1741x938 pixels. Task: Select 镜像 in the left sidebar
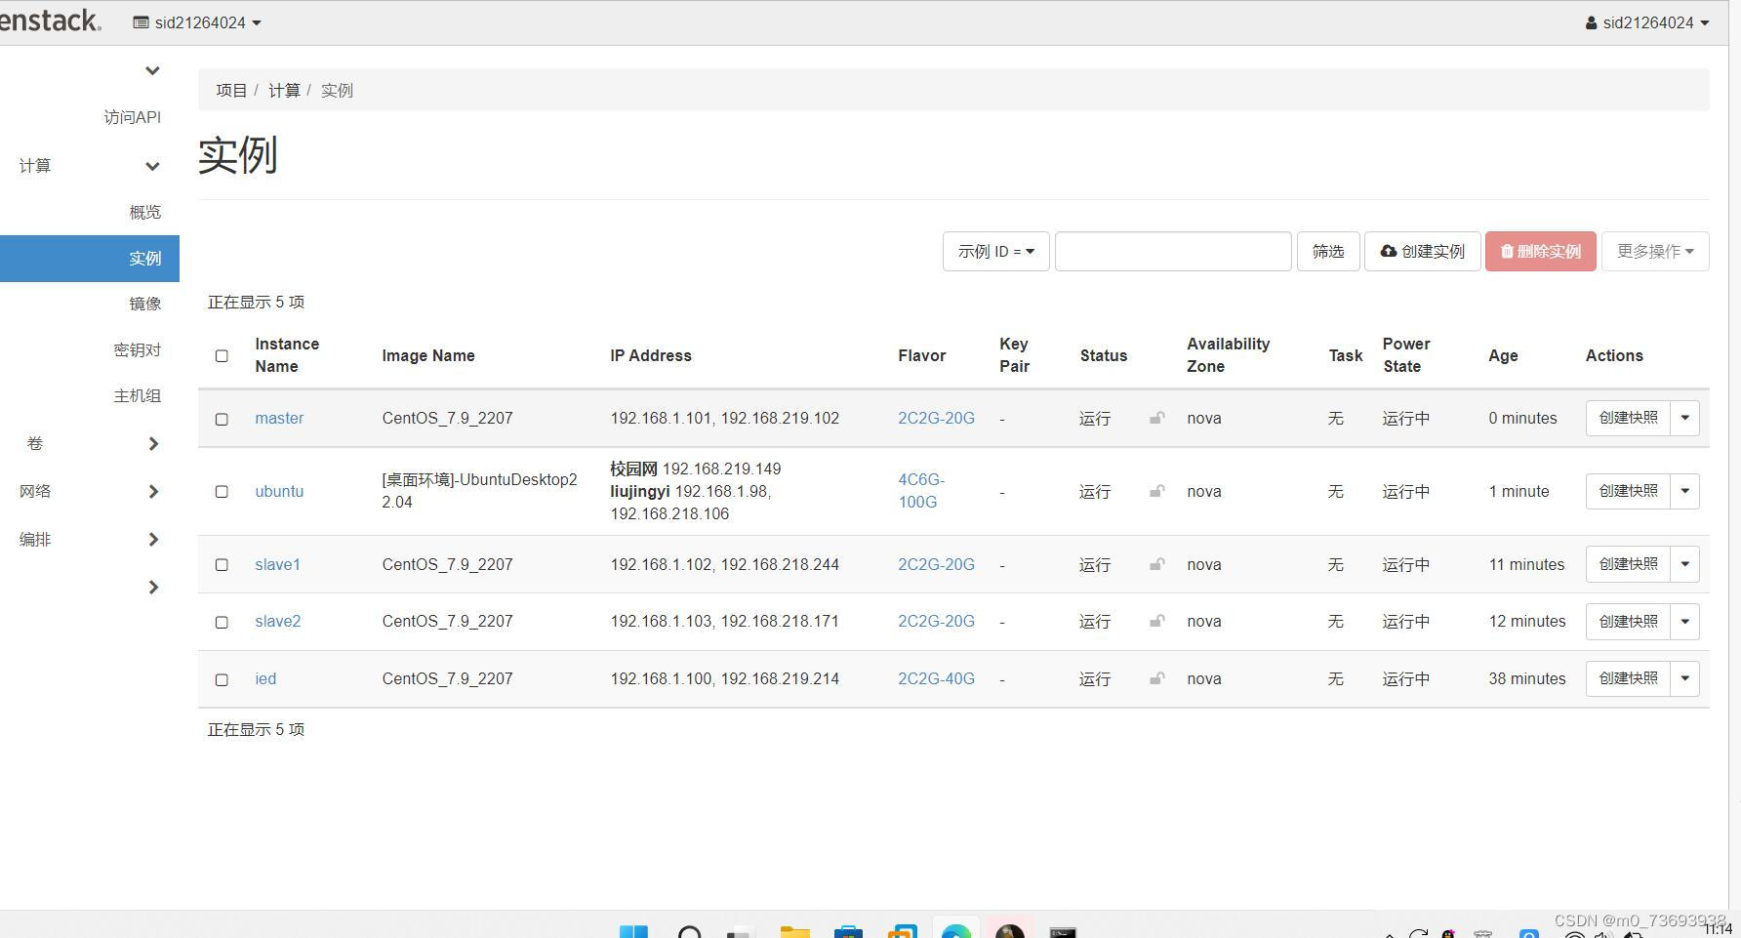144,304
